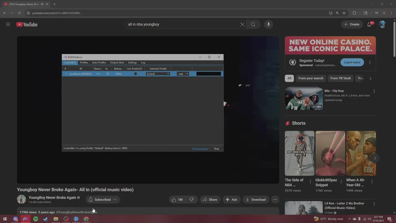
Task: Open more video actions three-dot menu
Action: click(x=275, y=199)
